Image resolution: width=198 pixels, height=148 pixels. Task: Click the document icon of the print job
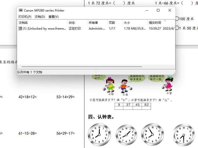coord(20,29)
